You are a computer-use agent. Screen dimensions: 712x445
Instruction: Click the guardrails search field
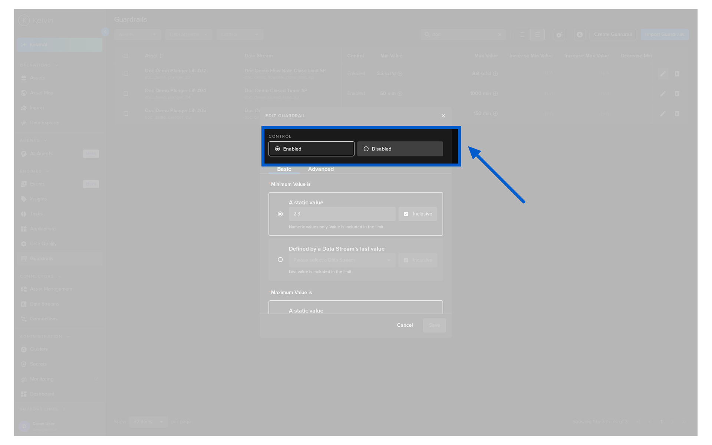click(x=463, y=34)
